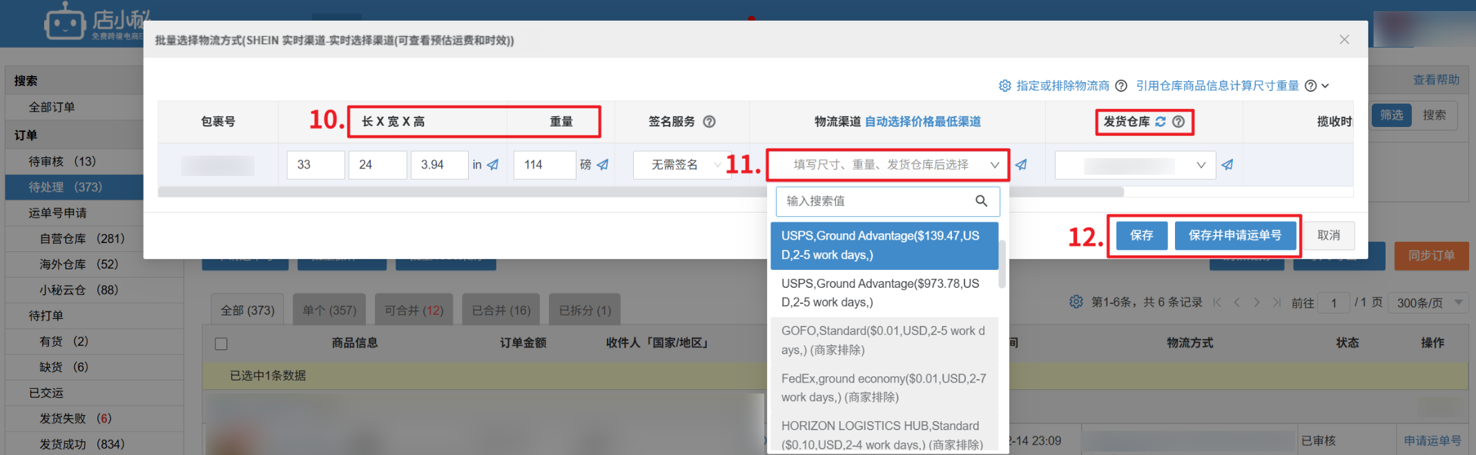This screenshot has width=1476, height=455.
Task: Toggle the select-all checkbox in order table header
Action: [x=222, y=344]
